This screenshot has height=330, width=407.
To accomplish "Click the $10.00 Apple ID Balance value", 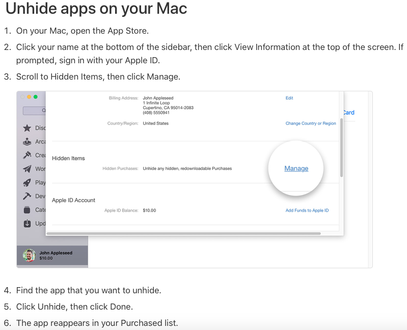I will pyautogui.click(x=149, y=211).
